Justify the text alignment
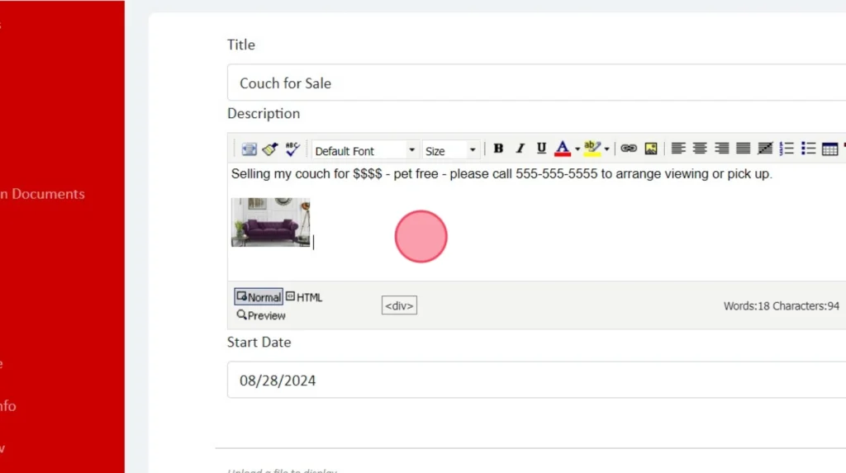The height and width of the screenshot is (473, 846). [x=743, y=149]
